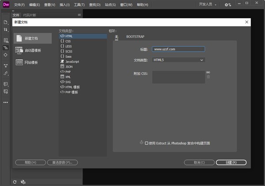The height and width of the screenshot is (186, 265).
Task: Select JavaScript in document type list
Action: coord(72,61)
